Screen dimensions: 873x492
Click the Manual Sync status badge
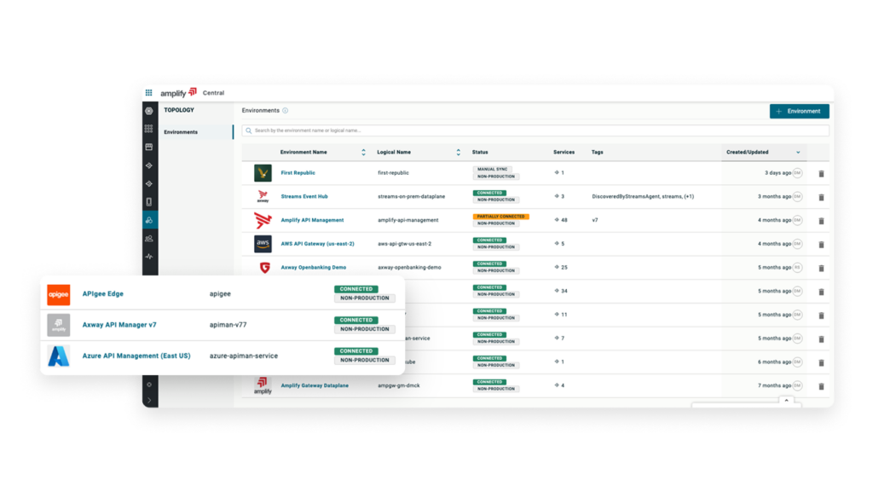pyautogui.click(x=492, y=169)
